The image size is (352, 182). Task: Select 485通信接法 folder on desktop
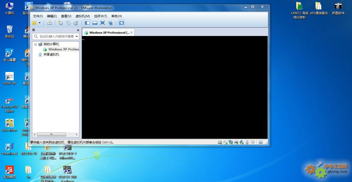coord(319,8)
